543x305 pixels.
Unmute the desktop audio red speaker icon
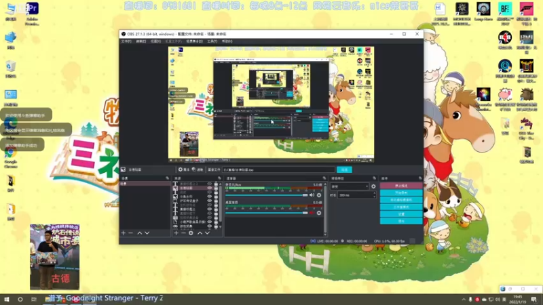[x=312, y=213]
